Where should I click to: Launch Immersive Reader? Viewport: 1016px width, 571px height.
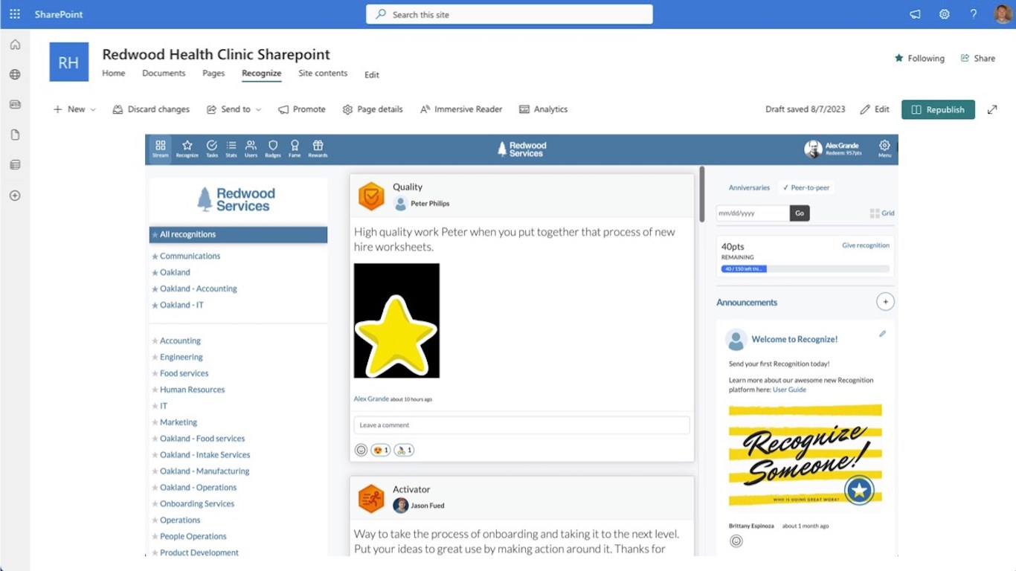[461, 109]
